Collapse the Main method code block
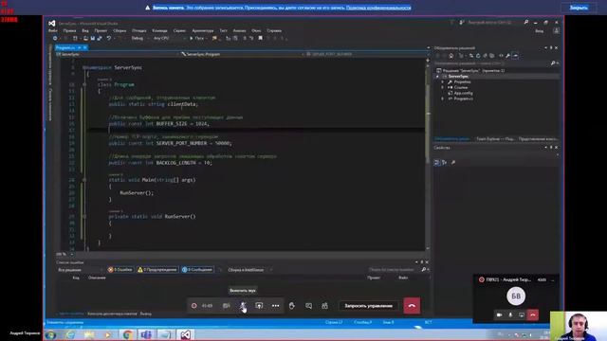 84,180
